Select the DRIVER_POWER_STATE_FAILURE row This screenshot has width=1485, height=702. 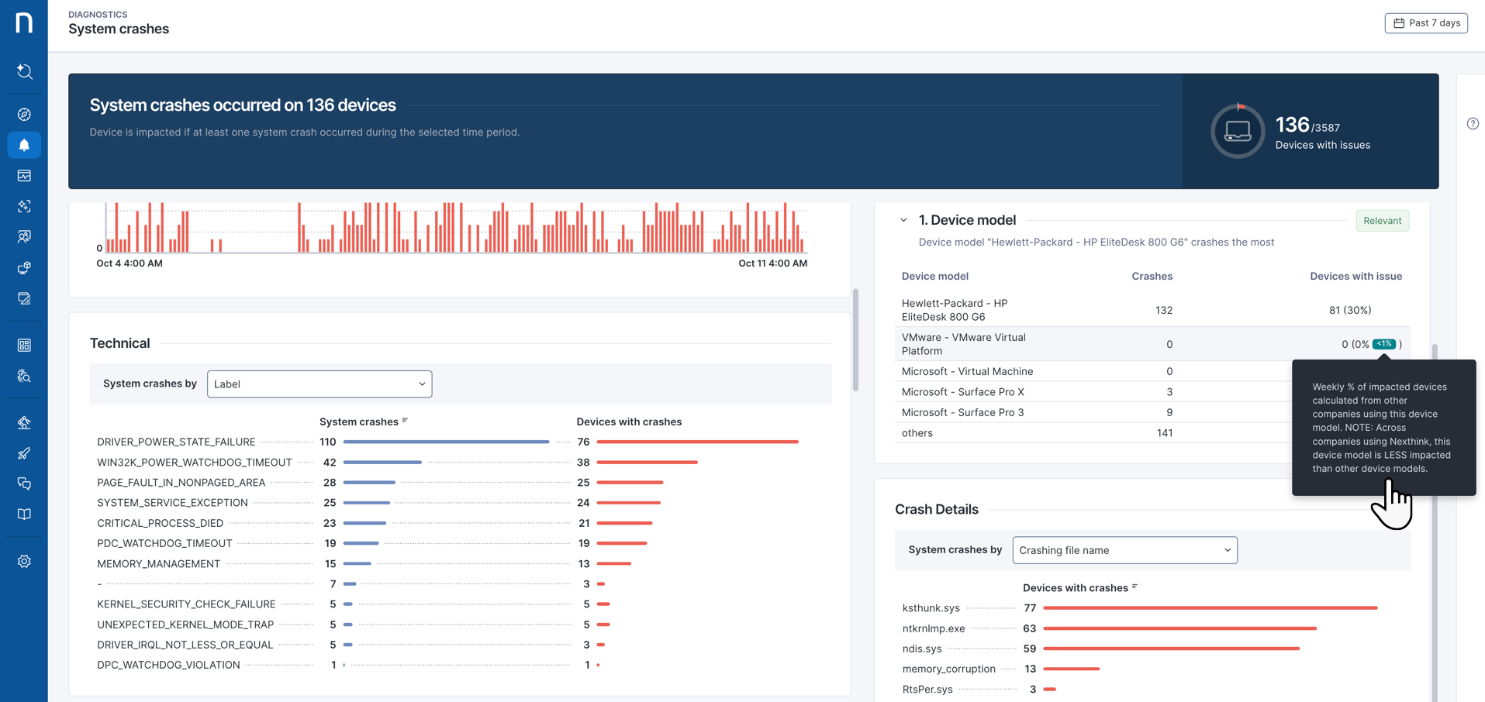point(176,442)
